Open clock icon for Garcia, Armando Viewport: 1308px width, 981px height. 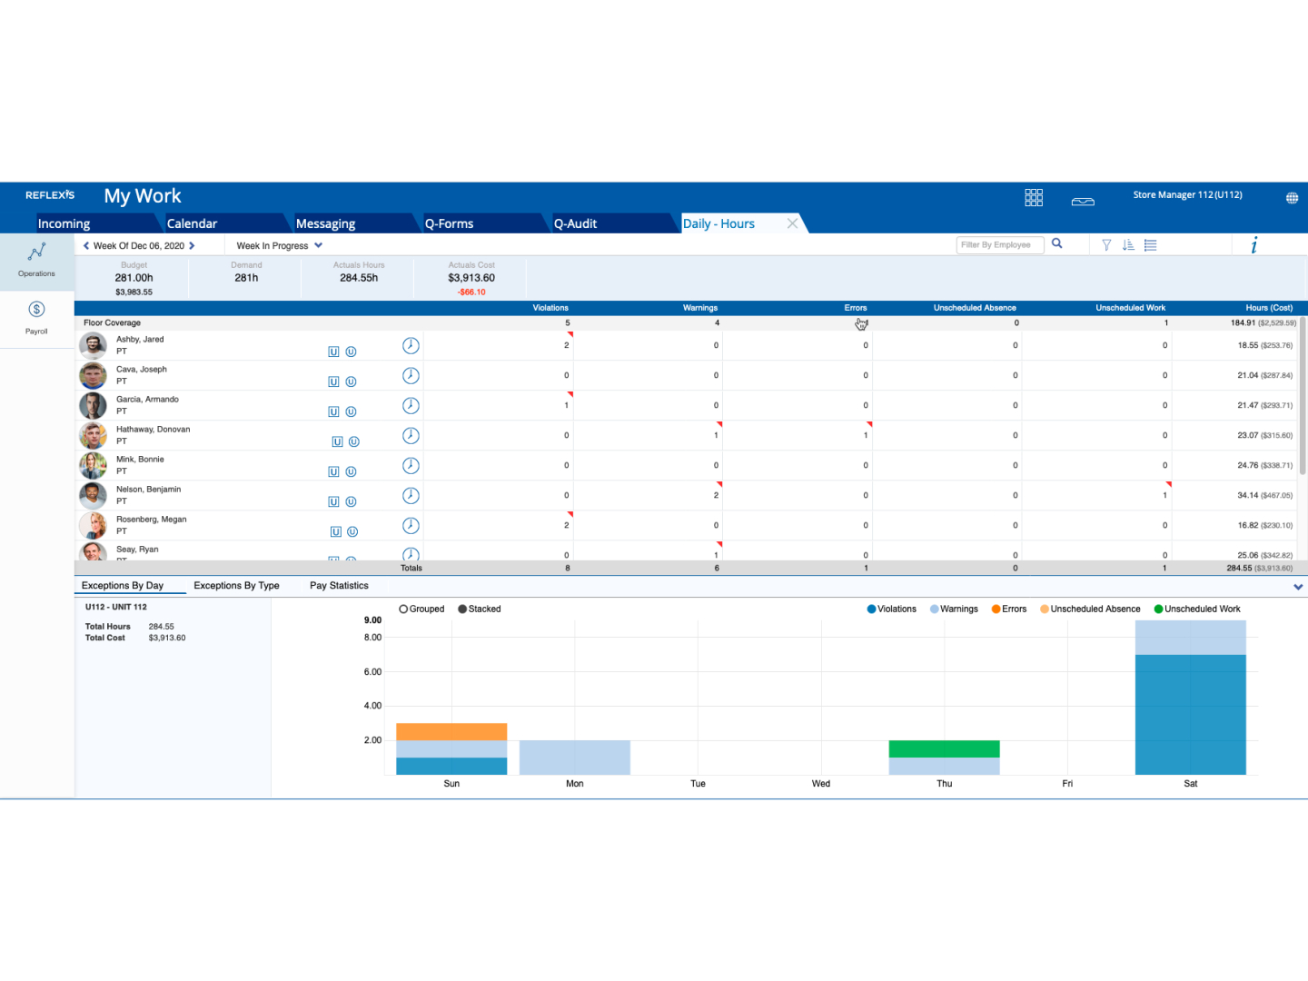click(x=411, y=405)
